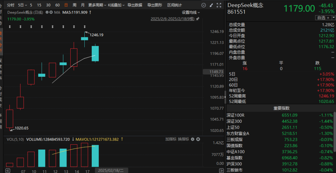This screenshot has height=173, width=336.
Task: Select the 60-minute K-line period
Action: click(x=57, y=5)
